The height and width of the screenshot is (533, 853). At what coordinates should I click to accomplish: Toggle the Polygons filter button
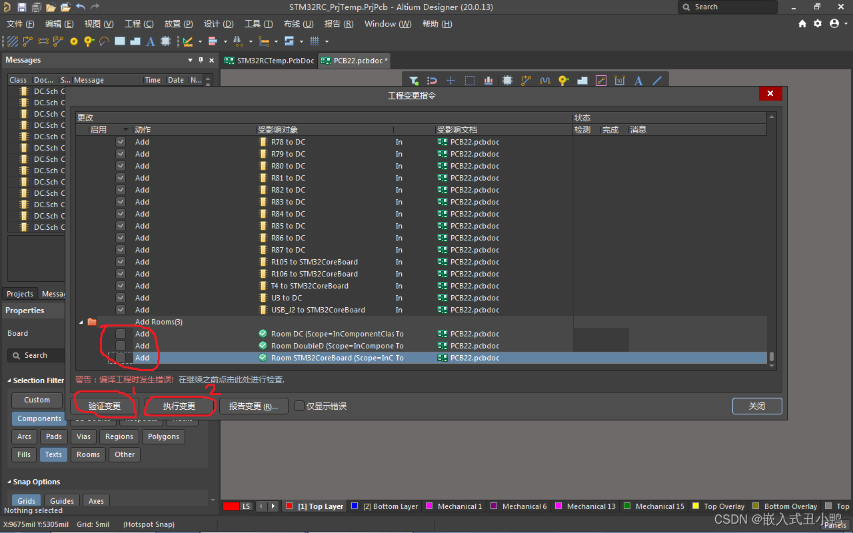(x=164, y=436)
